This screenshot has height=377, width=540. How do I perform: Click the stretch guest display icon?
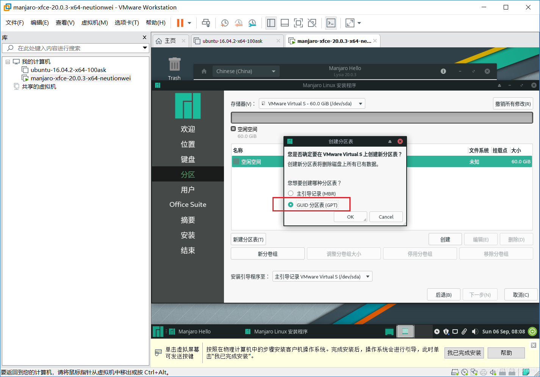(x=350, y=23)
